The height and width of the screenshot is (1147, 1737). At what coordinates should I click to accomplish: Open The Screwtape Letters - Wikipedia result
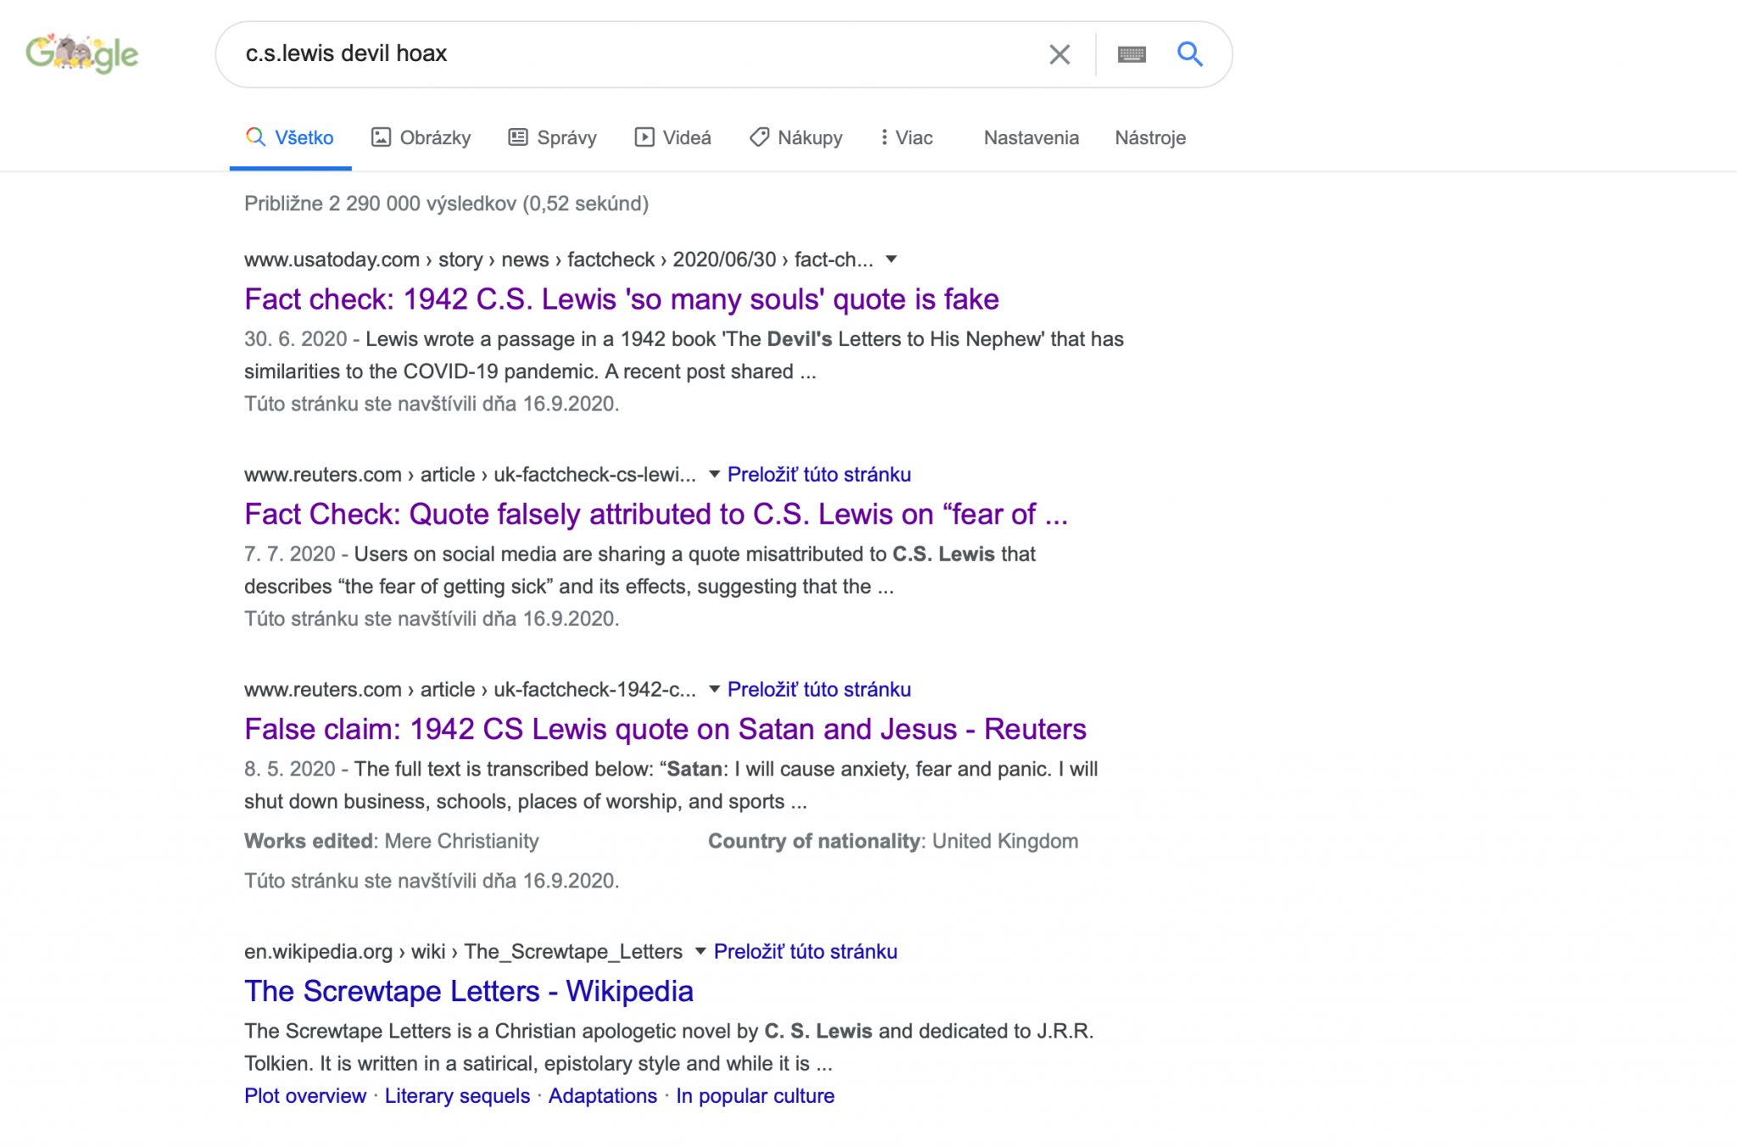(469, 991)
